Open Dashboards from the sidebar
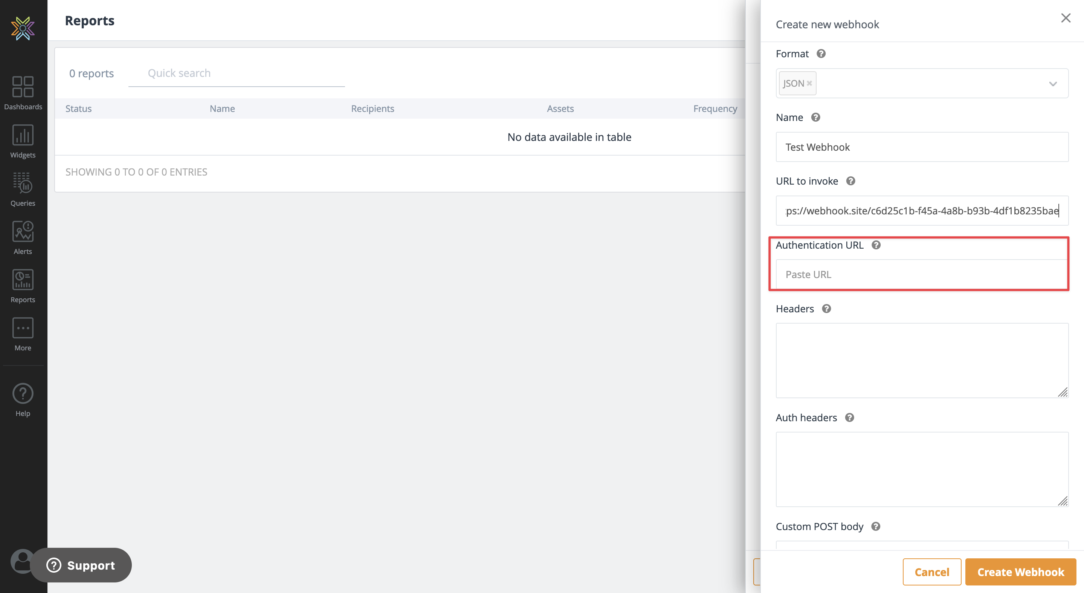Screen dimensions: 1084x593 (x=23, y=93)
